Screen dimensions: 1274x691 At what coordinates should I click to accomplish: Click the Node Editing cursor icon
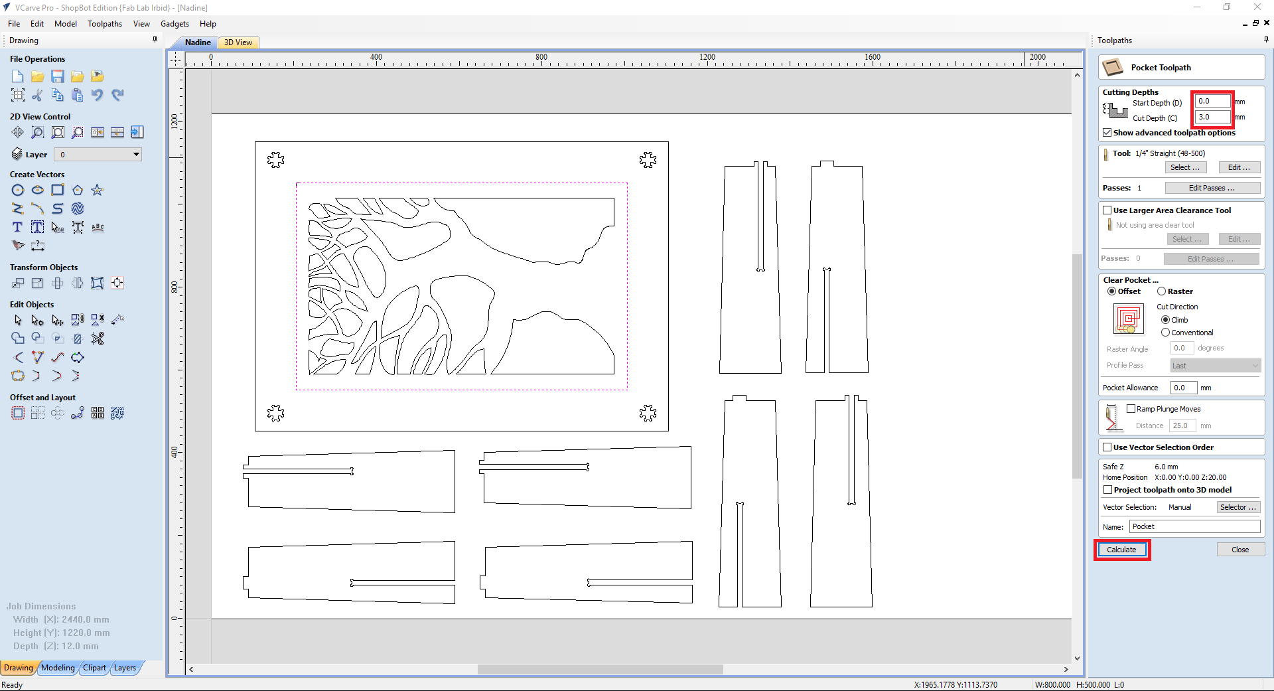(x=38, y=320)
